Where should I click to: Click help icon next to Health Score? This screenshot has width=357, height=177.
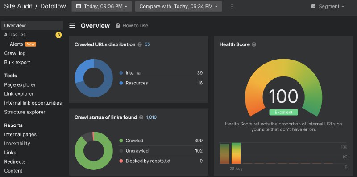click(254, 45)
